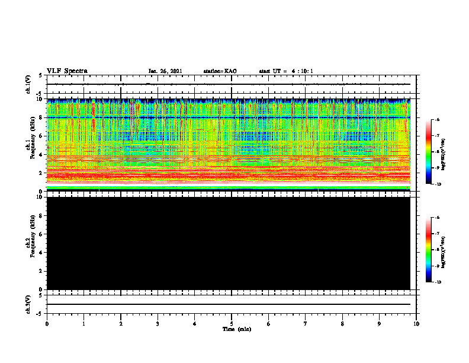The image size is (469, 363).
Task: Click the "5" voltage tick on ch.1(V) axis
Action: (x=41, y=76)
